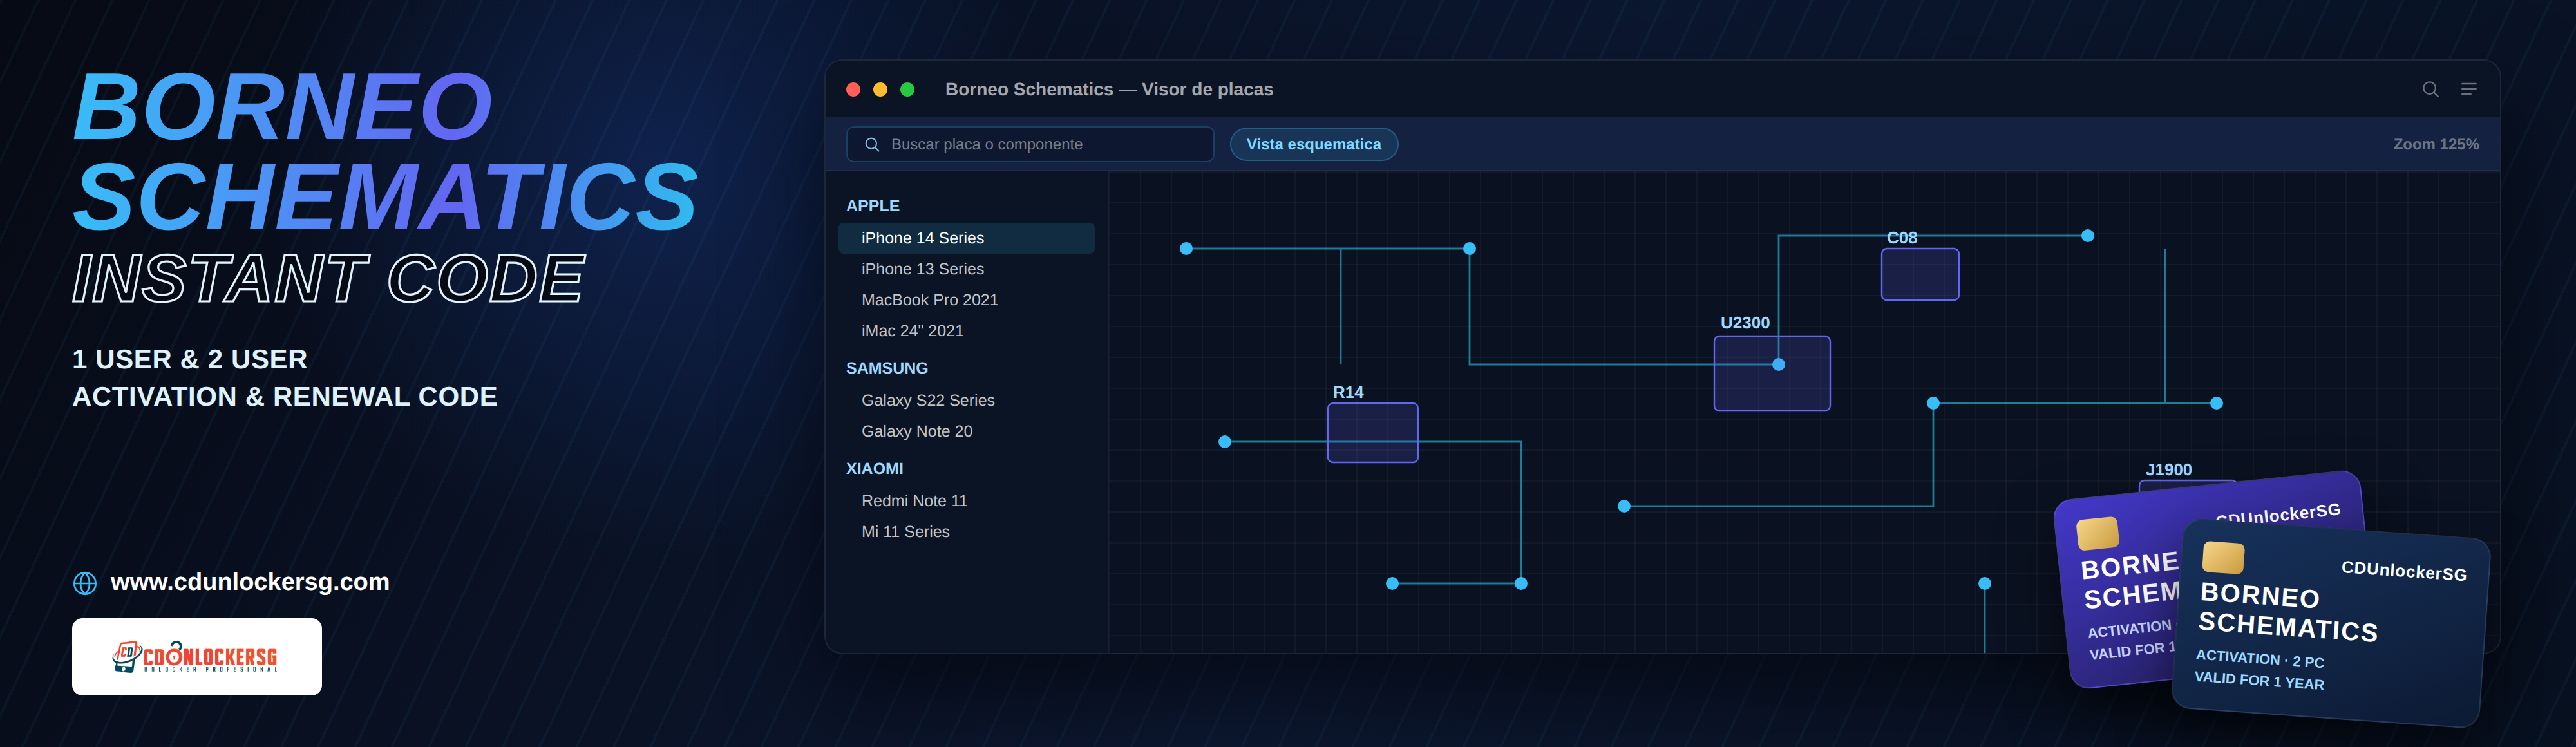Visit the www.cdunlockersg.com link
The width and height of the screenshot is (2576, 747).
249,582
